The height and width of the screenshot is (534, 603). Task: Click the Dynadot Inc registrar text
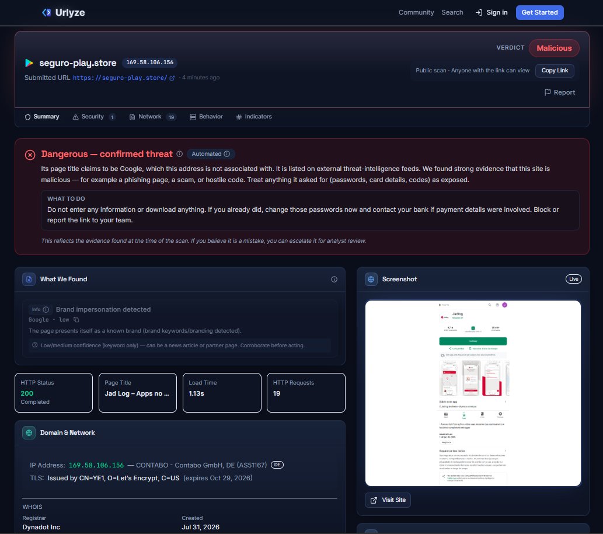click(41, 527)
